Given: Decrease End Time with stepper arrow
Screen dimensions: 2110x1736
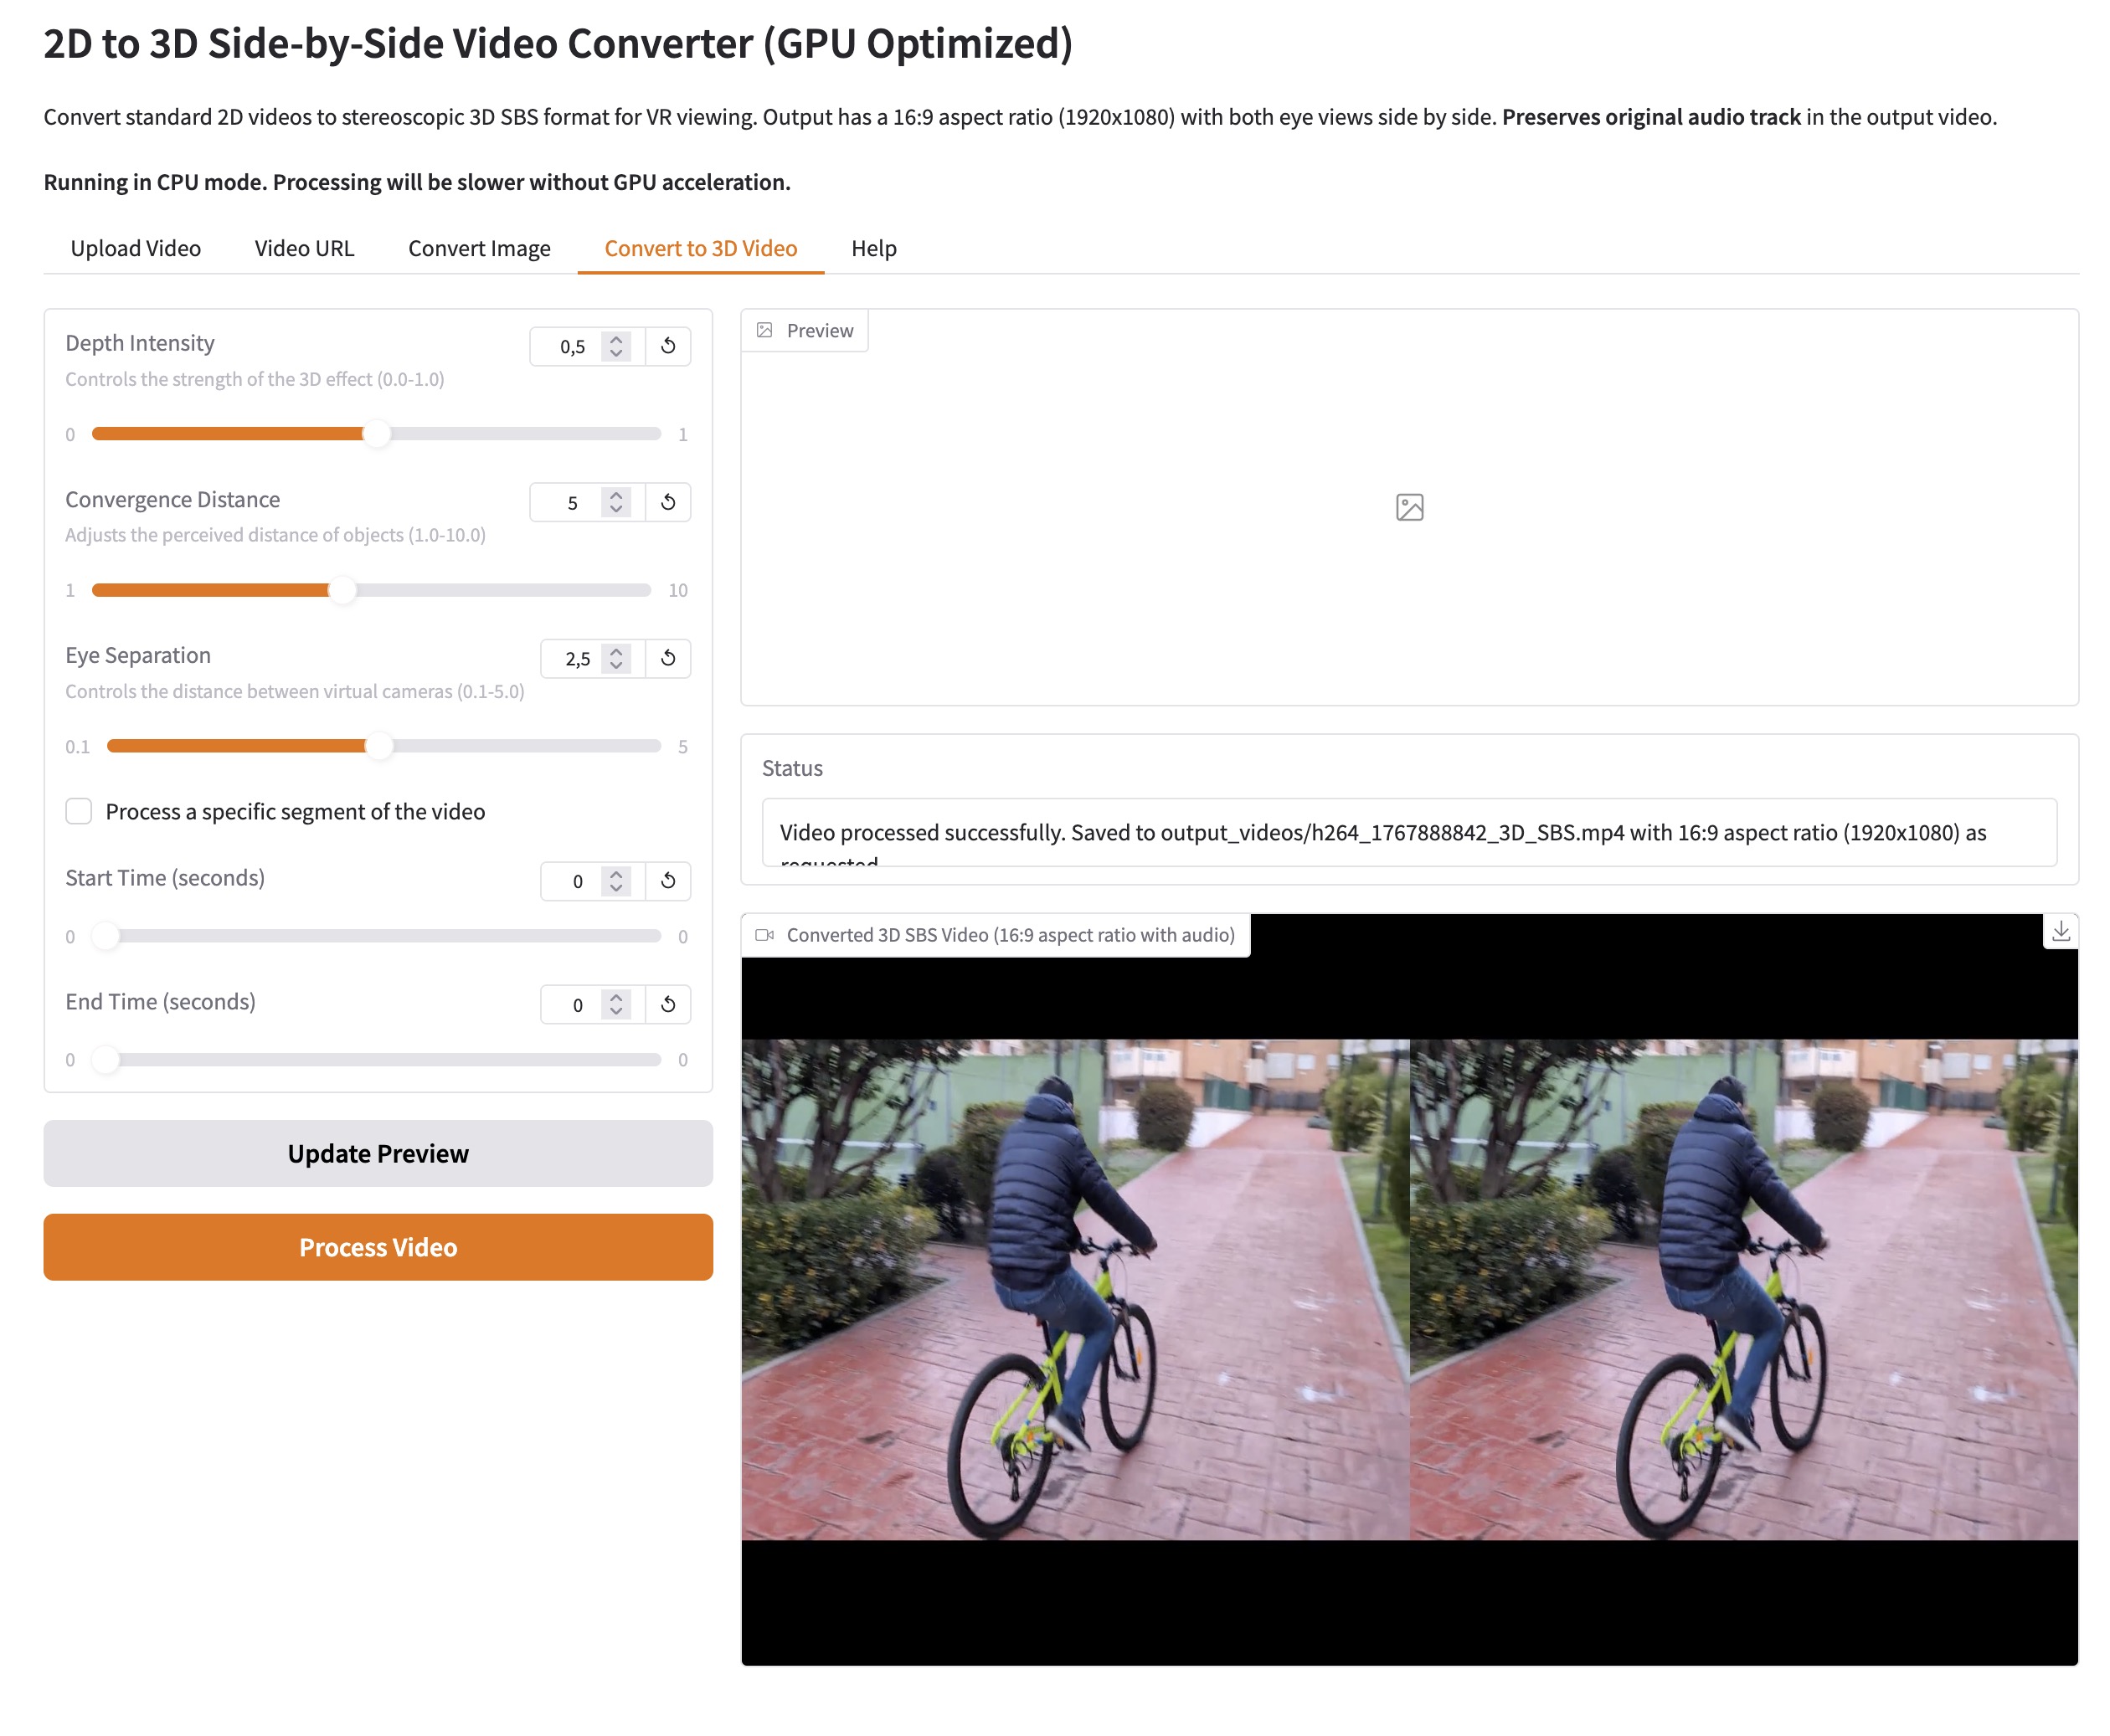Looking at the screenshot, I should (616, 1012).
